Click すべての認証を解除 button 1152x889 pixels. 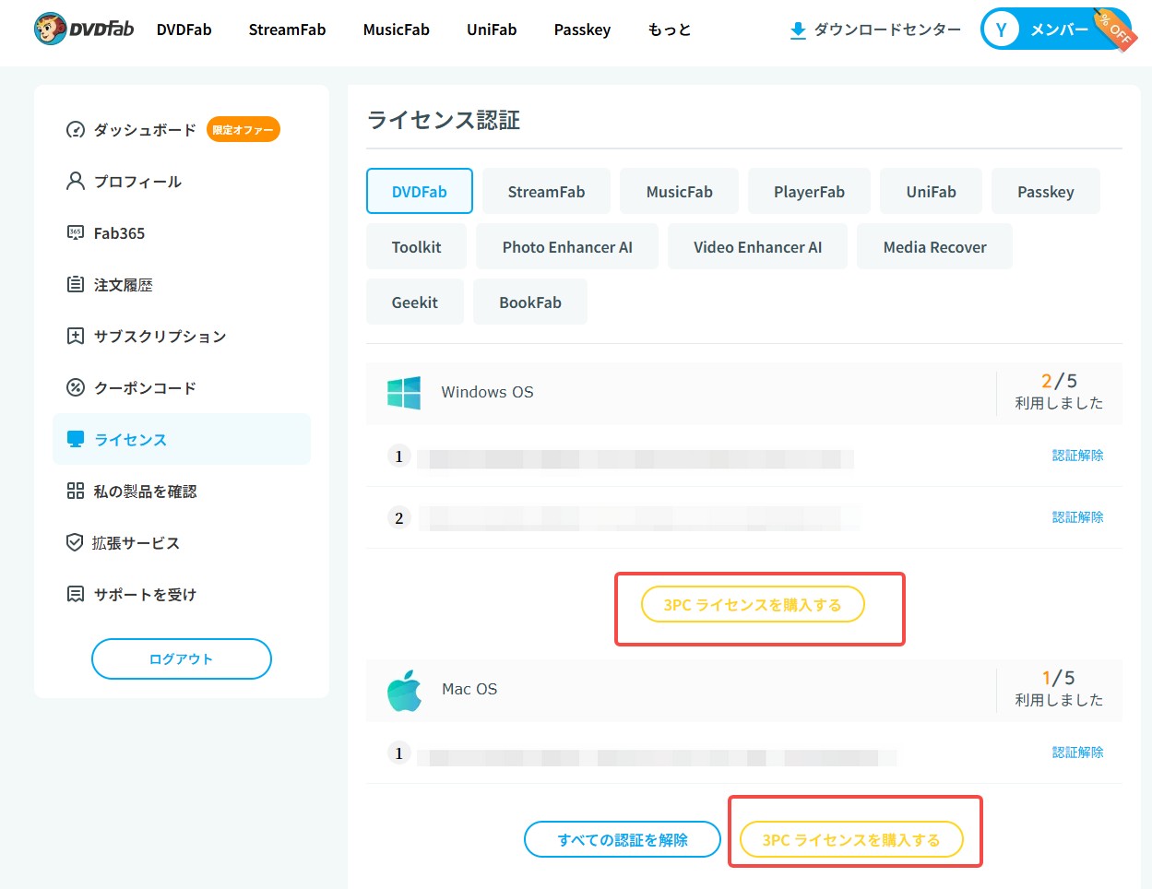pos(623,839)
